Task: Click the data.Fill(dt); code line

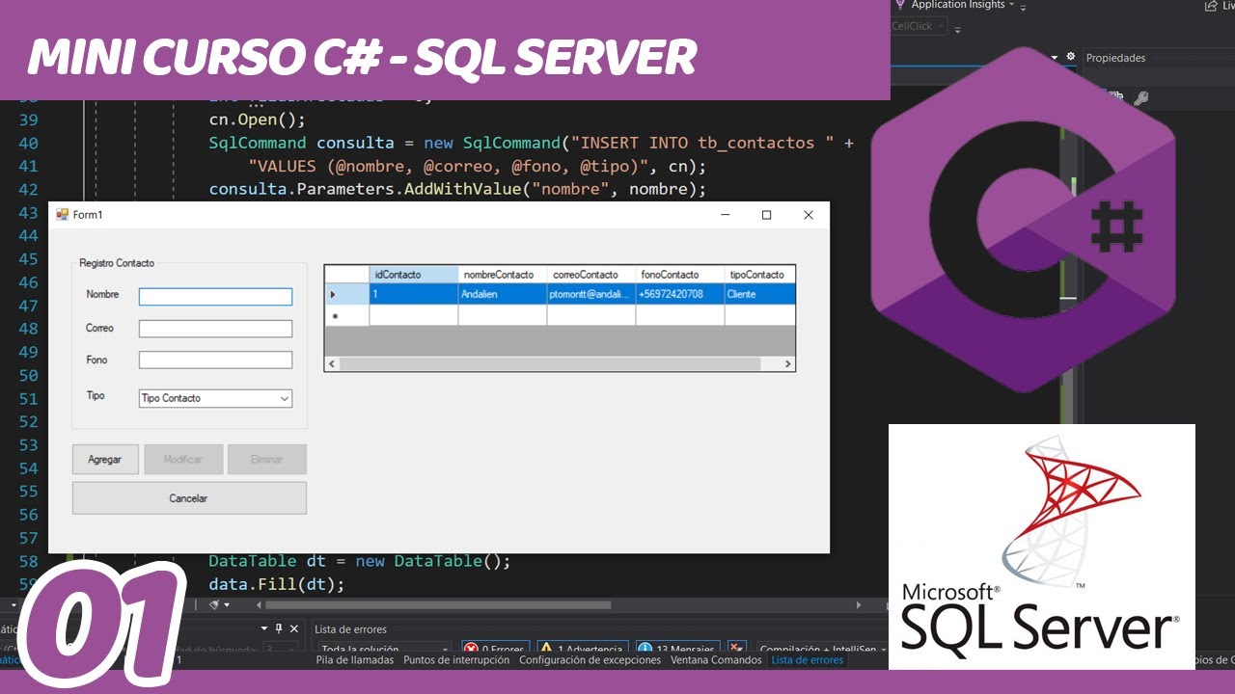Action: point(276,584)
